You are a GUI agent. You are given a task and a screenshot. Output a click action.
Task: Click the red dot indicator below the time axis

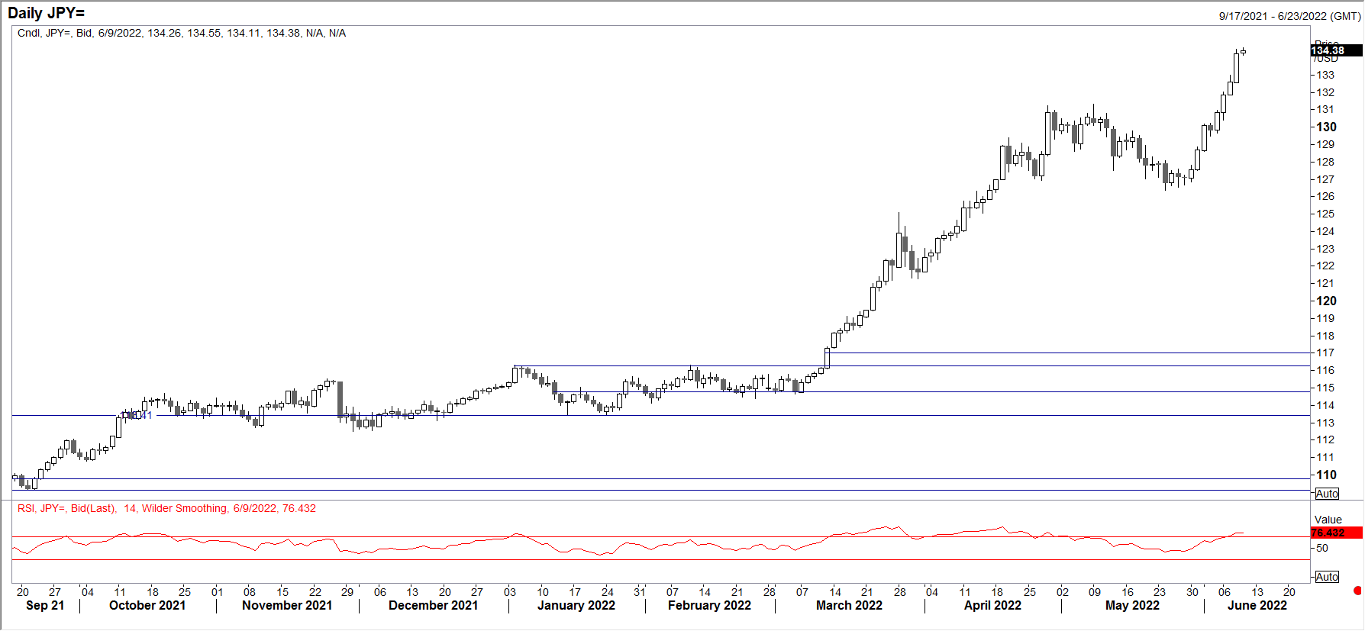coord(1357,591)
